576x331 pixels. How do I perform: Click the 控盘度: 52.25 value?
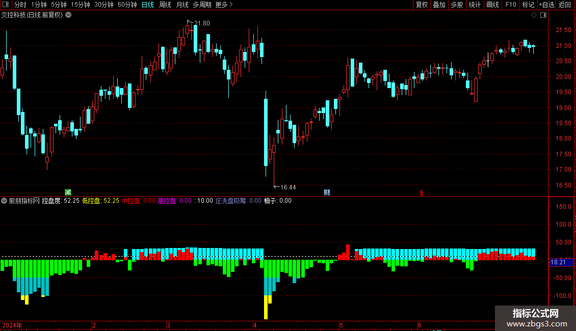coord(61,201)
